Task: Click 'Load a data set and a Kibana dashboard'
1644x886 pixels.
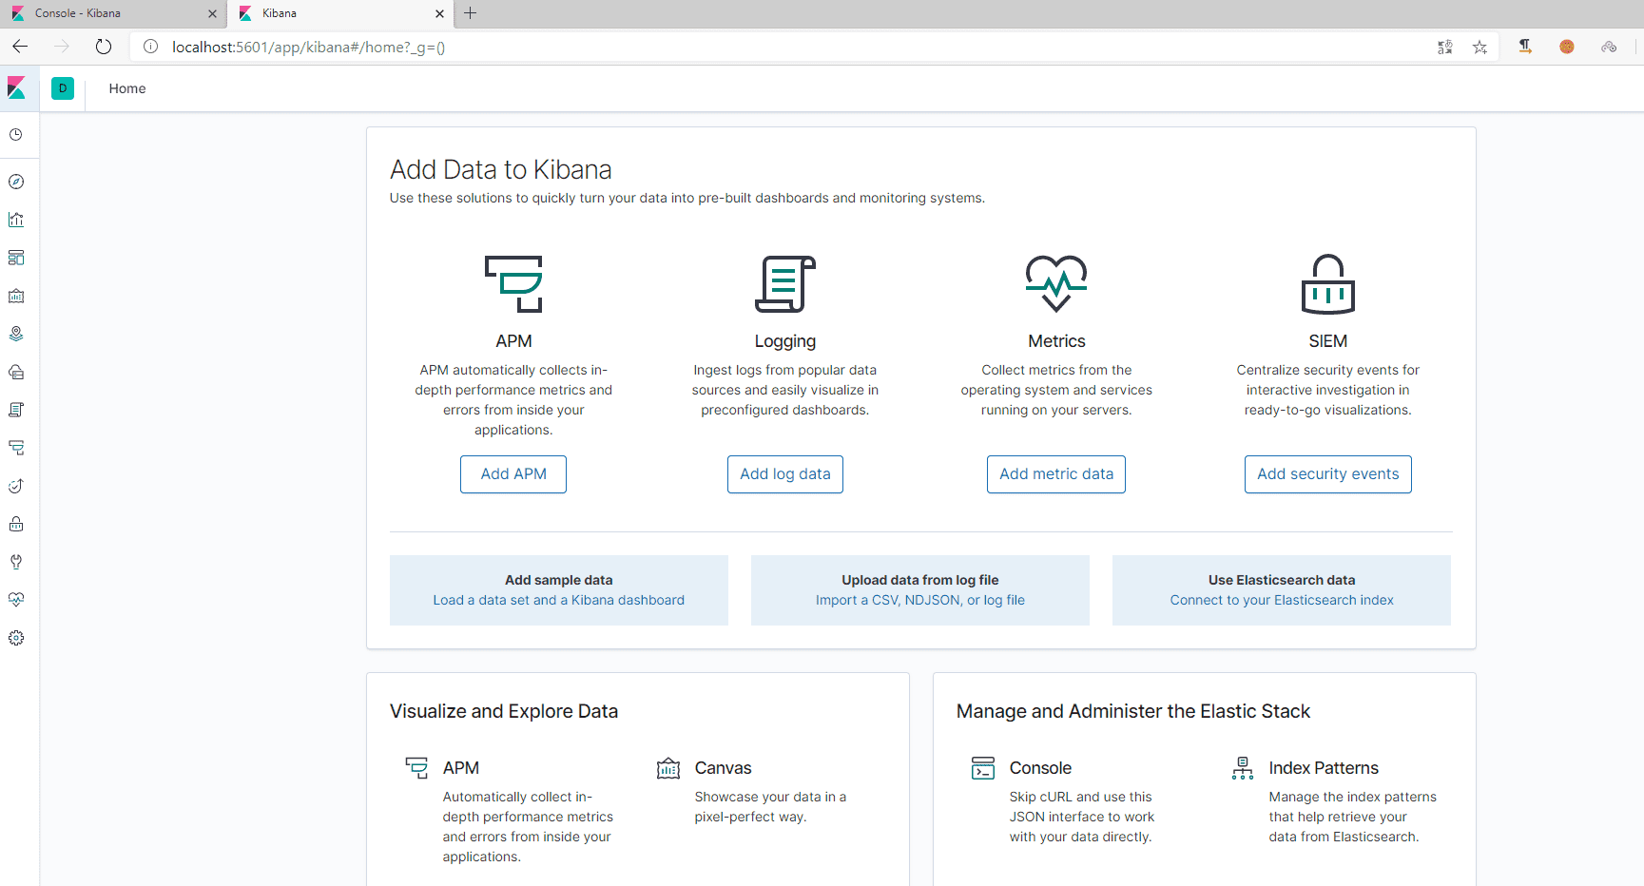Action: click(559, 600)
